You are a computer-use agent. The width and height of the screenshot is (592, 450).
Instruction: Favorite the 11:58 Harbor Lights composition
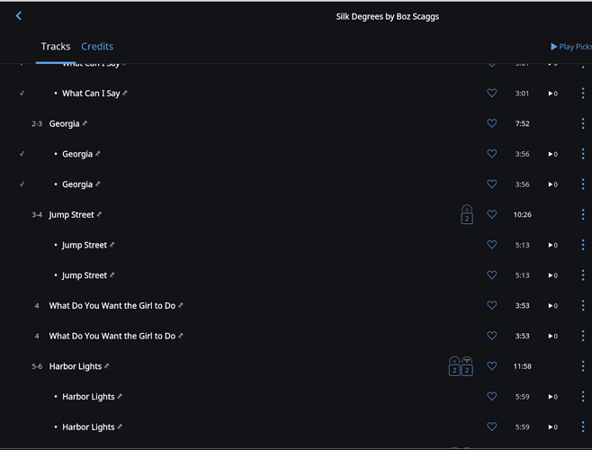point(491,365)
